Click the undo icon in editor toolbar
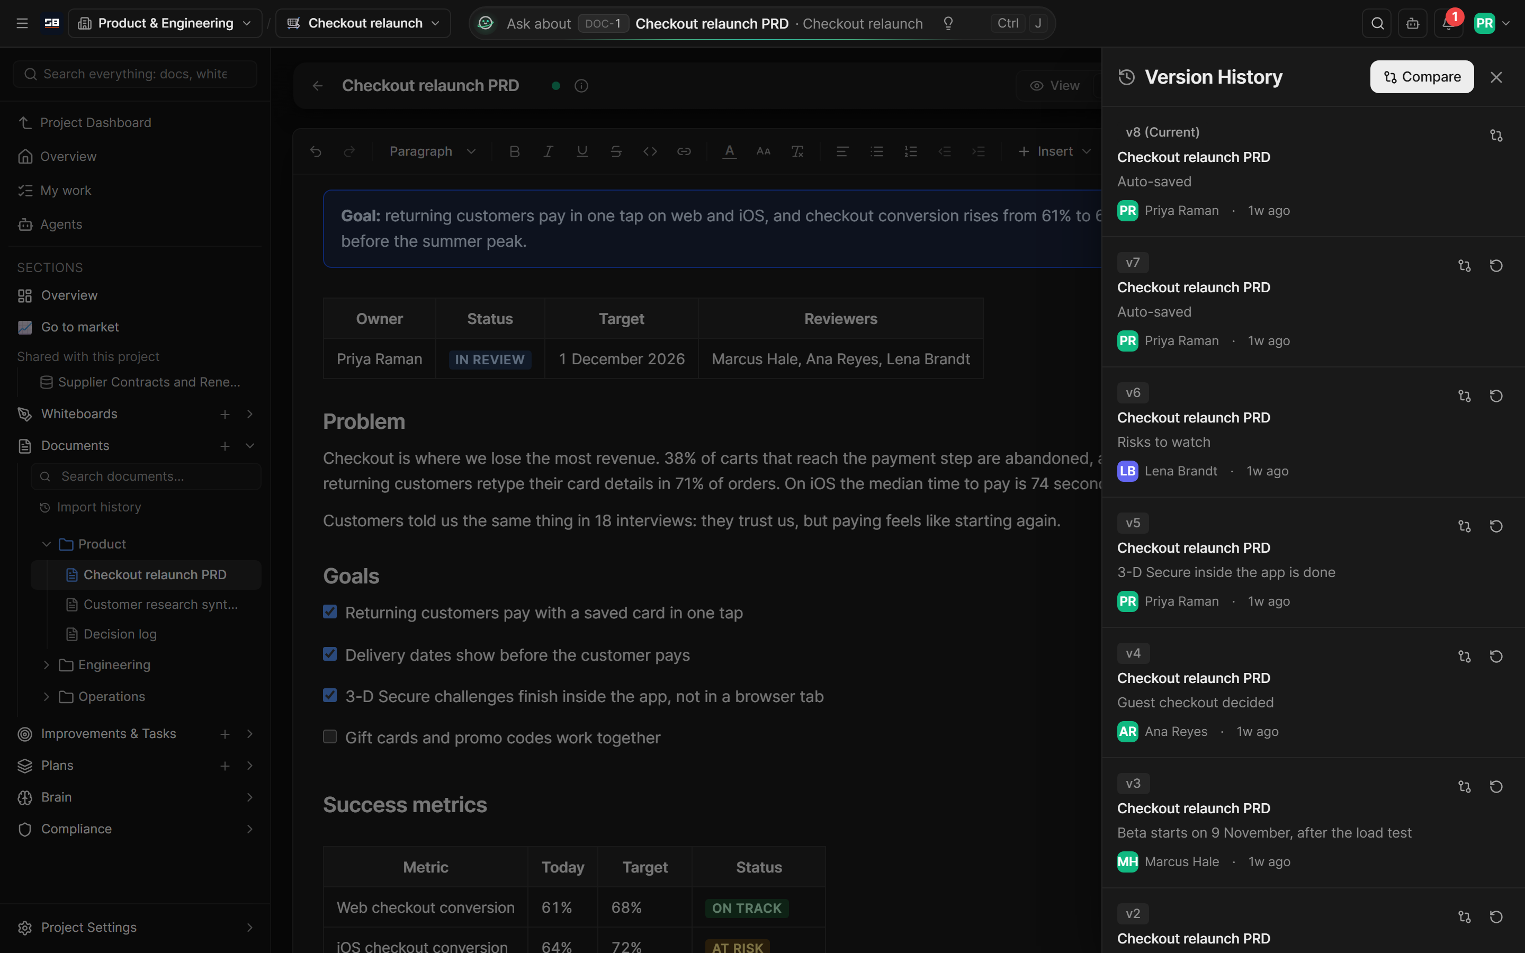This screenshot has width=1525, height=953. pos(316,151)
